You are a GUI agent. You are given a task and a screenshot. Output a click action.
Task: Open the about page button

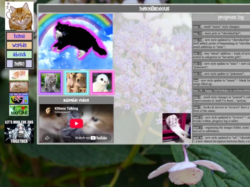pos(19,54)
